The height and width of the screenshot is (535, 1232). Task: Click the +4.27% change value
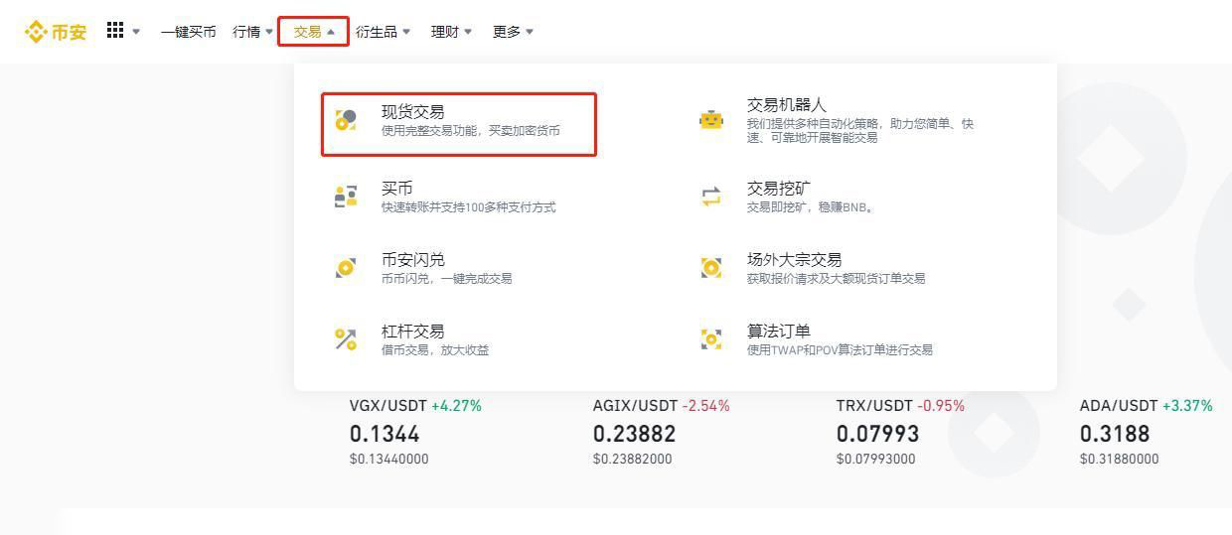pos(456,406)
